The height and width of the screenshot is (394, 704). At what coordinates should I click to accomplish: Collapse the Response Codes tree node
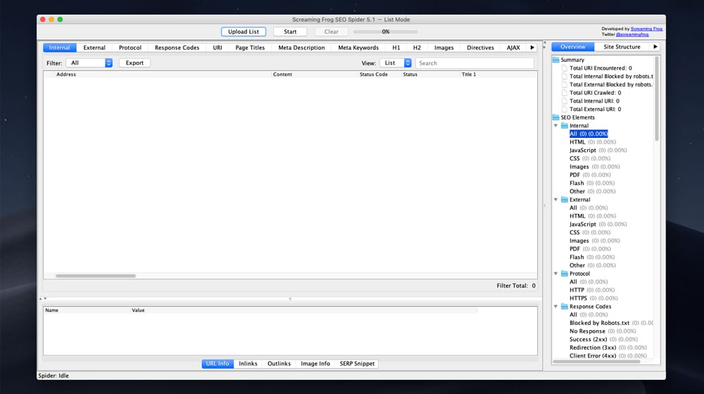coord(556,307)
